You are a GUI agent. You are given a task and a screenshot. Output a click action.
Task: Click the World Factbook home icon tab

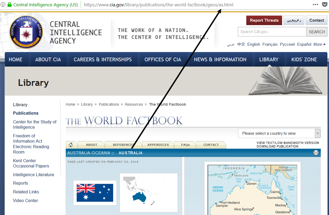(x=71, y=145)
